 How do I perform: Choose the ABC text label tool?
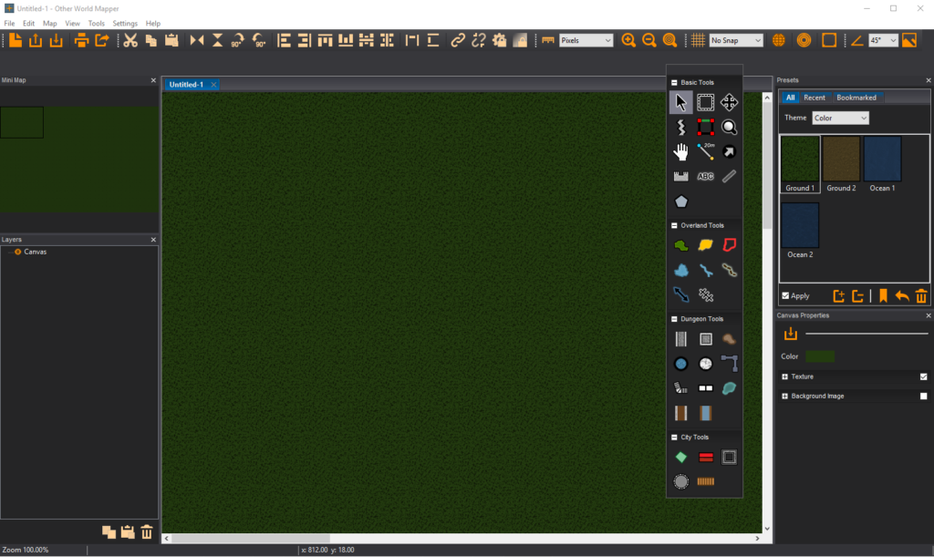pyautogui.click(x=705, y=176)
